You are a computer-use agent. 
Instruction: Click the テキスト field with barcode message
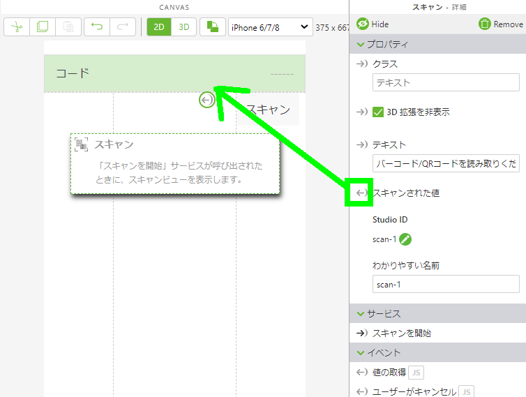[x=446, y=163]
